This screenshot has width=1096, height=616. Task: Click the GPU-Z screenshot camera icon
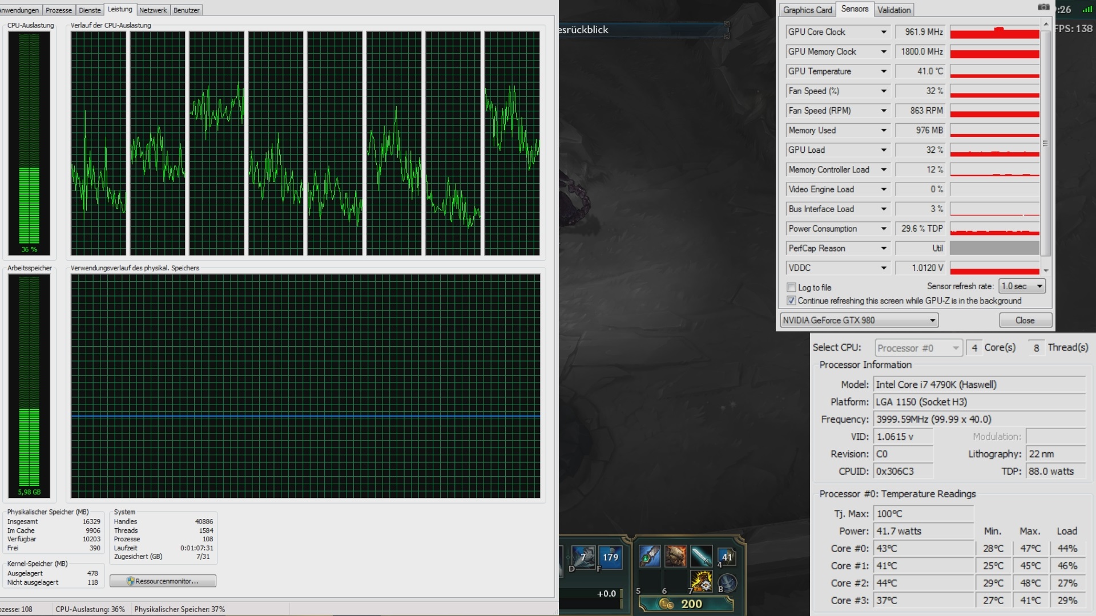click(1043, 7)
